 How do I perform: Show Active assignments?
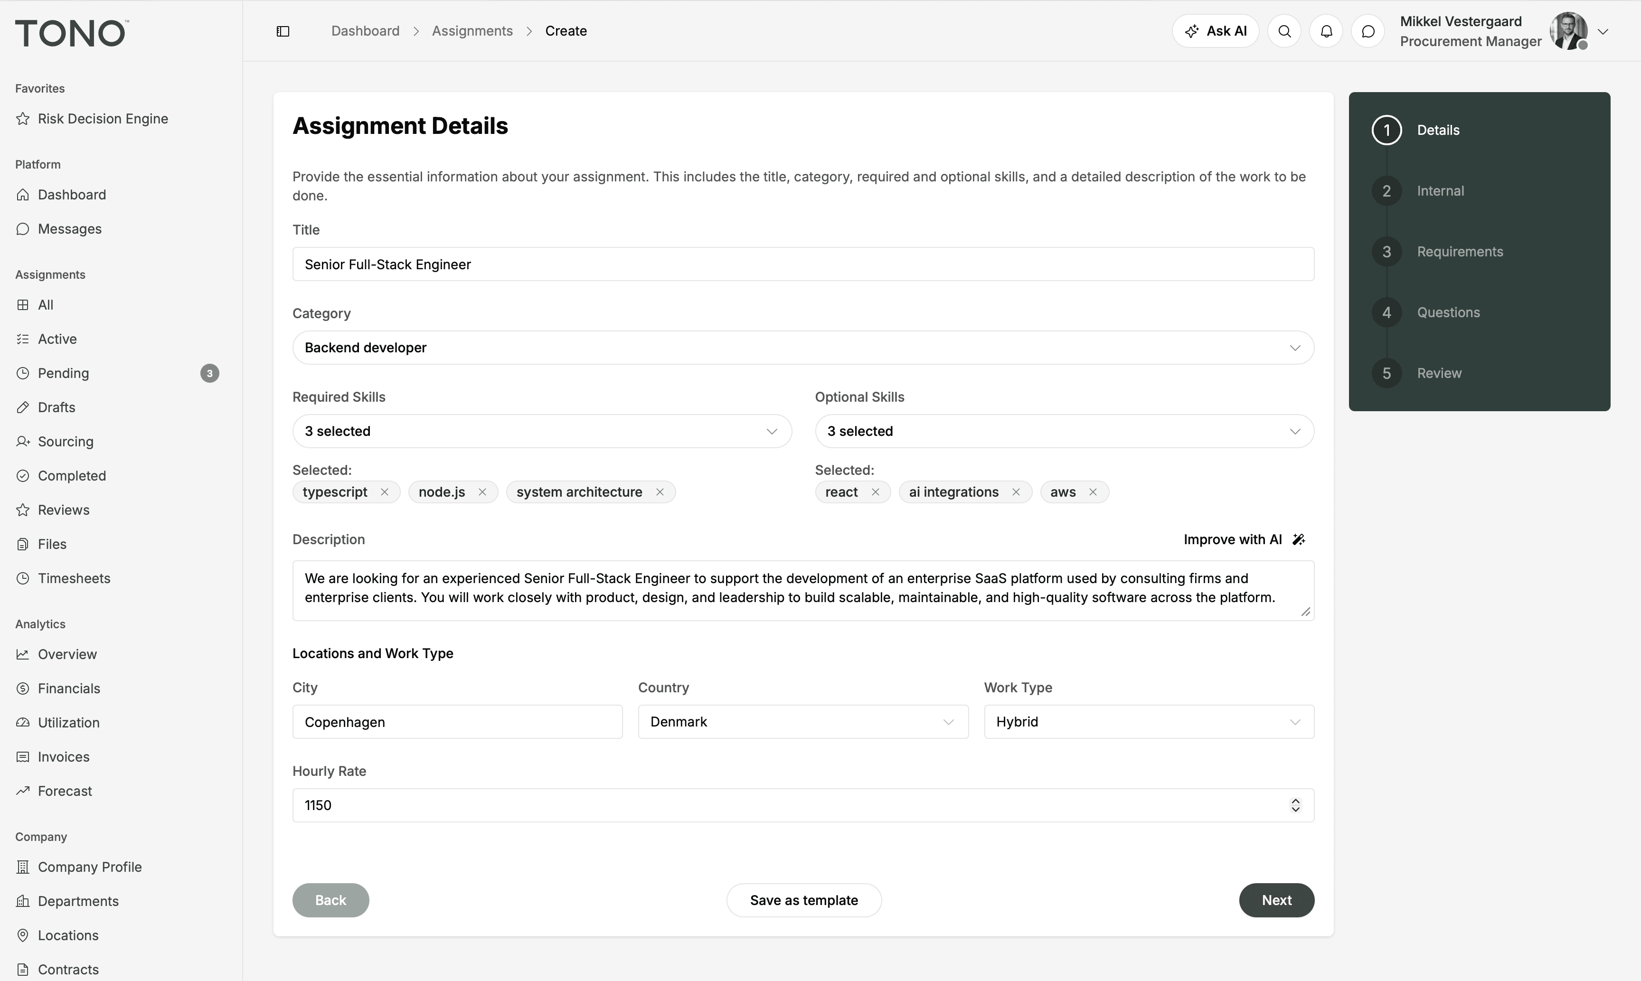(x=46, y=339)
